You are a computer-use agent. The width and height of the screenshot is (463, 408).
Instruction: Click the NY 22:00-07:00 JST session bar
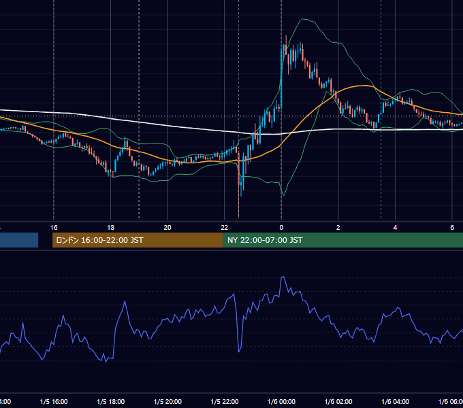pyautogui.click(x=342, y=240)
